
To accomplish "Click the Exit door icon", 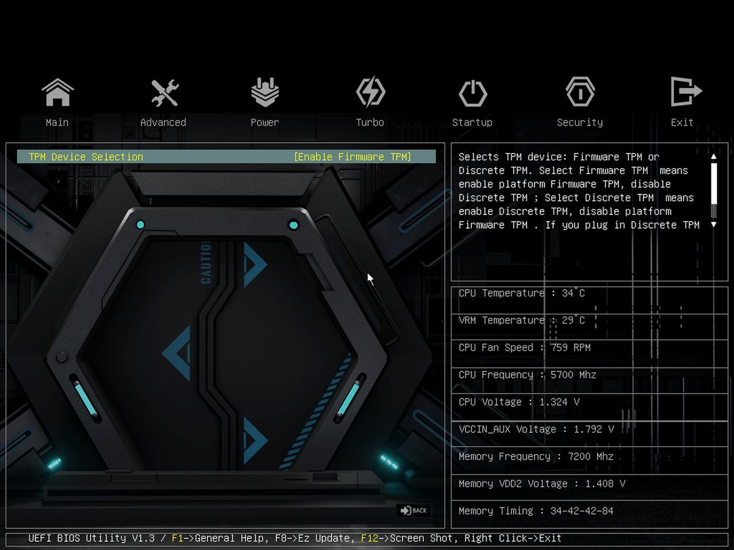I will point(685,92).
